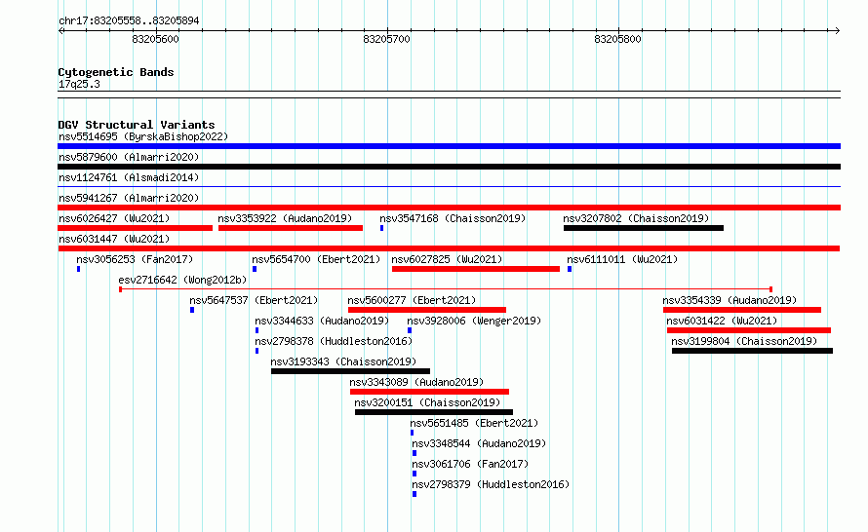This screenshot has width=868, height=532.
Task: Click ruler position 83205700
Action: (x=386, y=39)
